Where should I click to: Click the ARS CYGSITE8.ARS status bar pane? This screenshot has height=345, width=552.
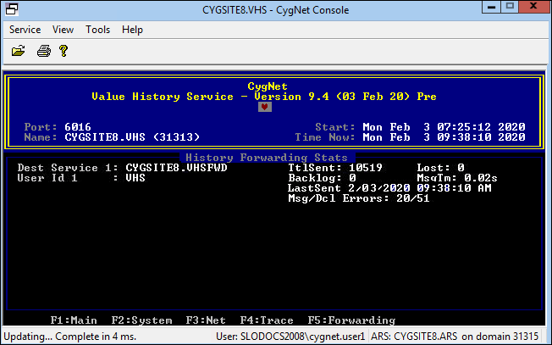pos(456,337)
